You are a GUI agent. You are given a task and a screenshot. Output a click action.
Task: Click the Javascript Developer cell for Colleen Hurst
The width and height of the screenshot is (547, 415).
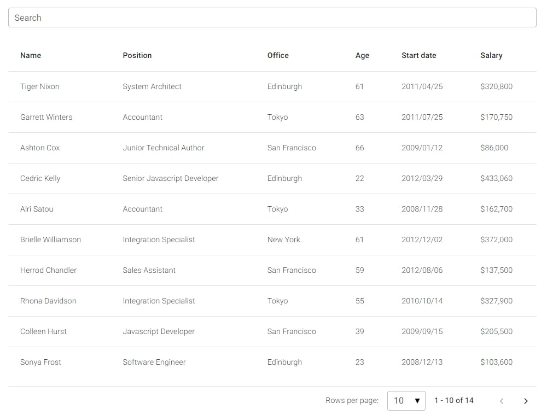[x=159, y=332]
